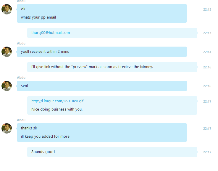Click Abdu's avatar next to 'youll receive it' message

(7, 52)
